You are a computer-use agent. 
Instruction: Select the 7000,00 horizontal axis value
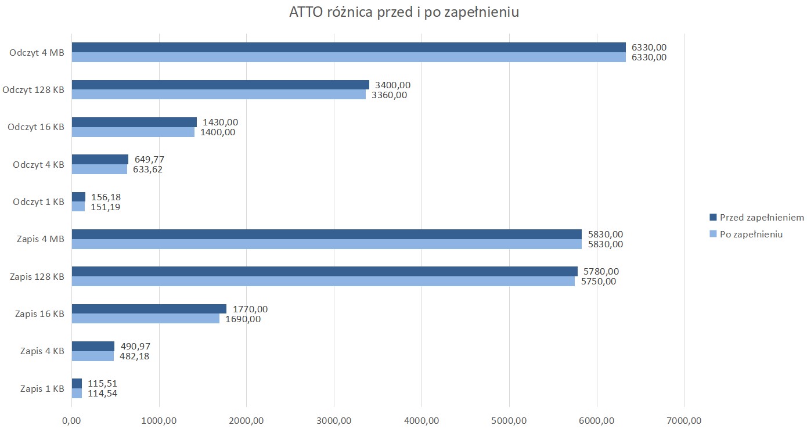point(684,421)
